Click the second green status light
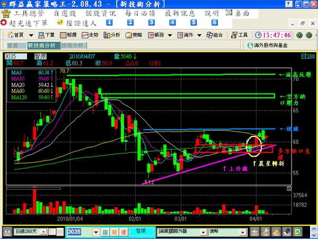Screen dimensions: 318x239 pyautogui.click(x=309, y=35)
